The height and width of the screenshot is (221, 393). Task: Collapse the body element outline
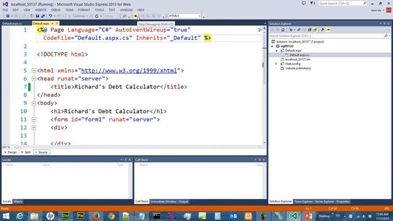tap(34, 103)
